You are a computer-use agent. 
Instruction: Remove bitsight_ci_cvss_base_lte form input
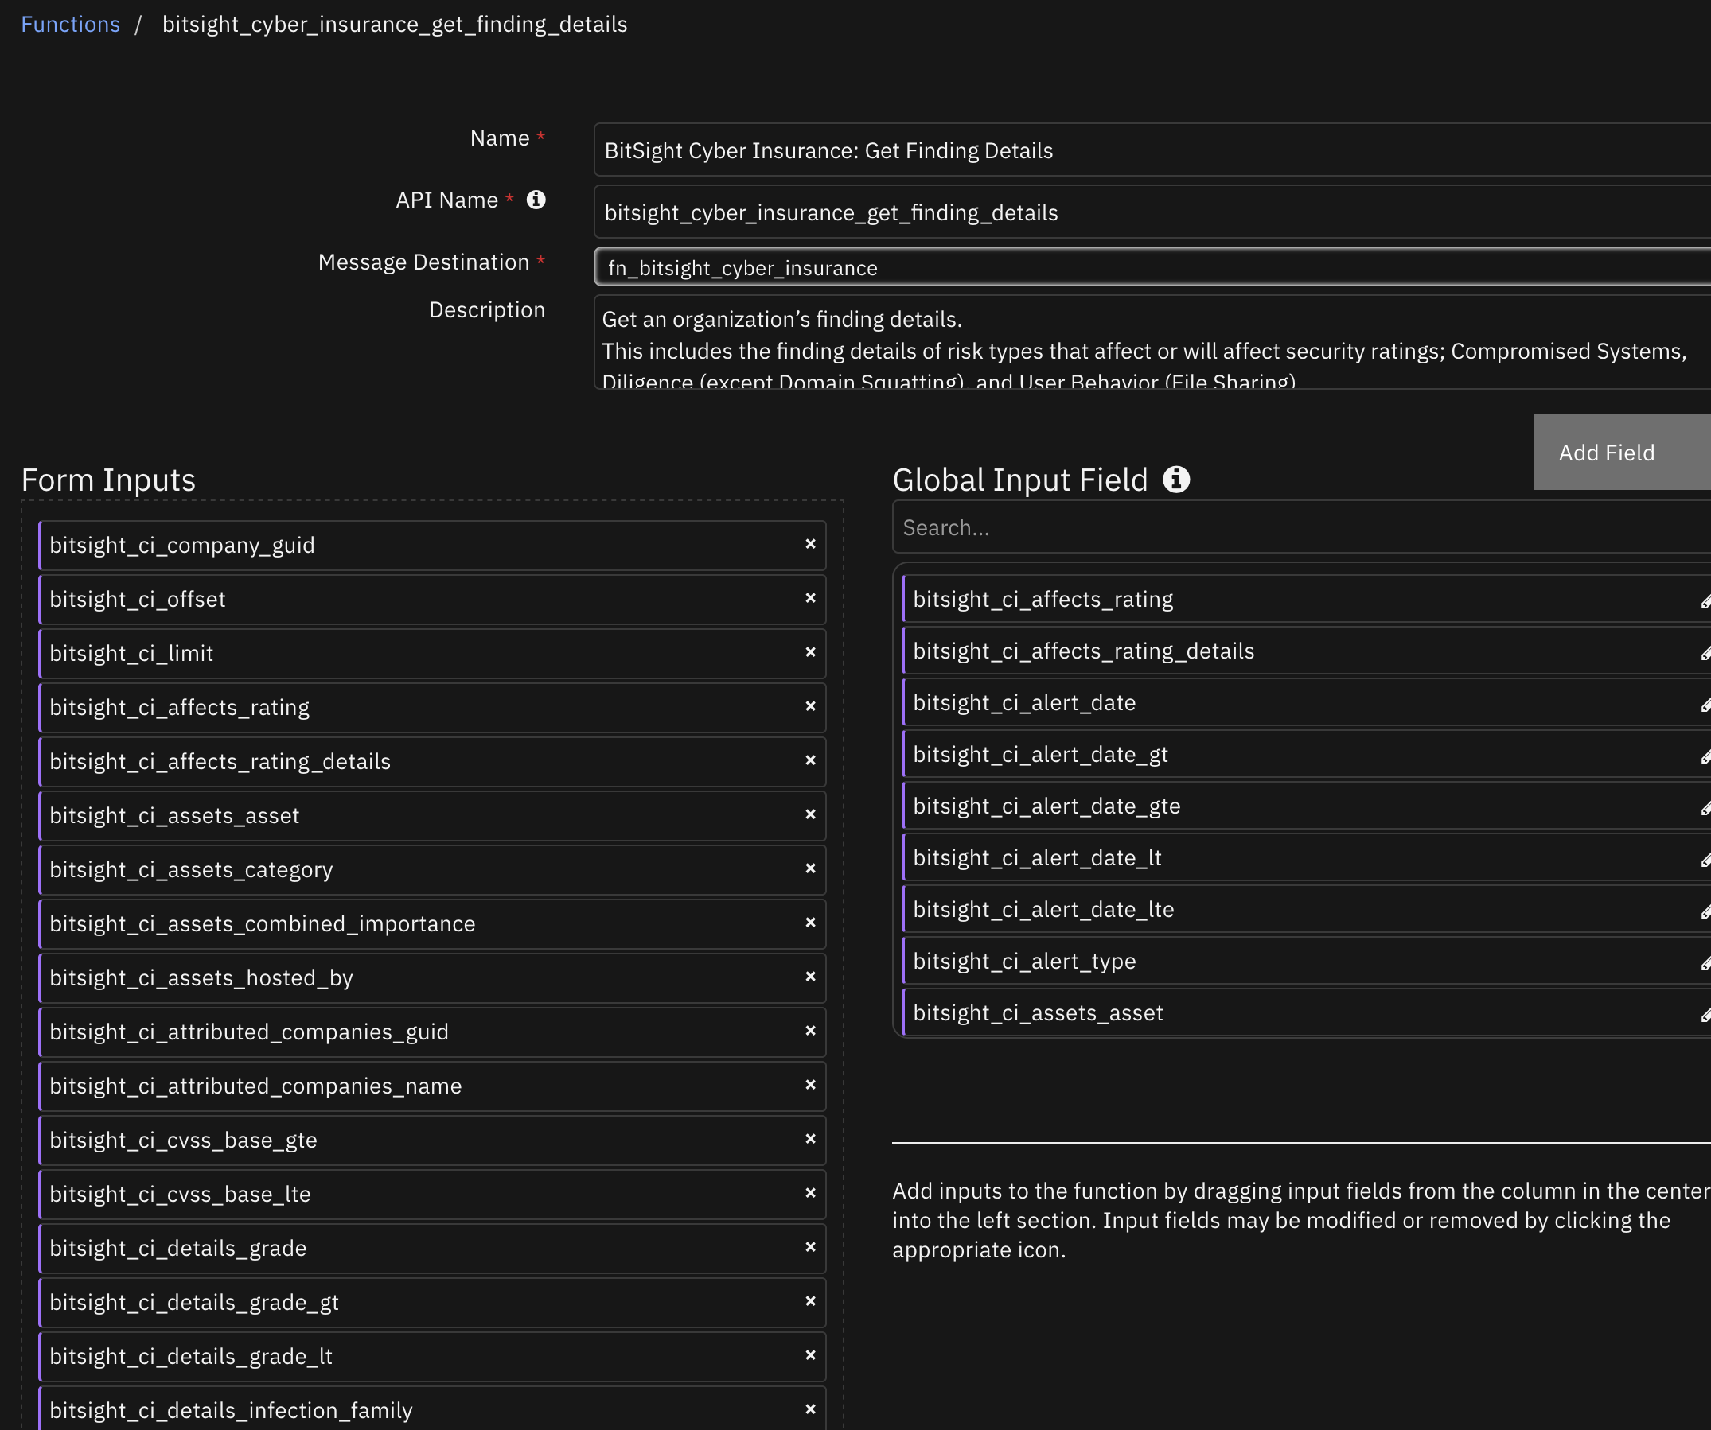810,1193
